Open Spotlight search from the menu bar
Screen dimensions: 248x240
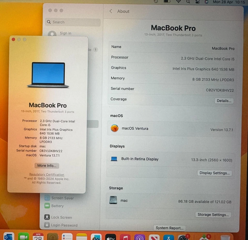pos(188,2)
